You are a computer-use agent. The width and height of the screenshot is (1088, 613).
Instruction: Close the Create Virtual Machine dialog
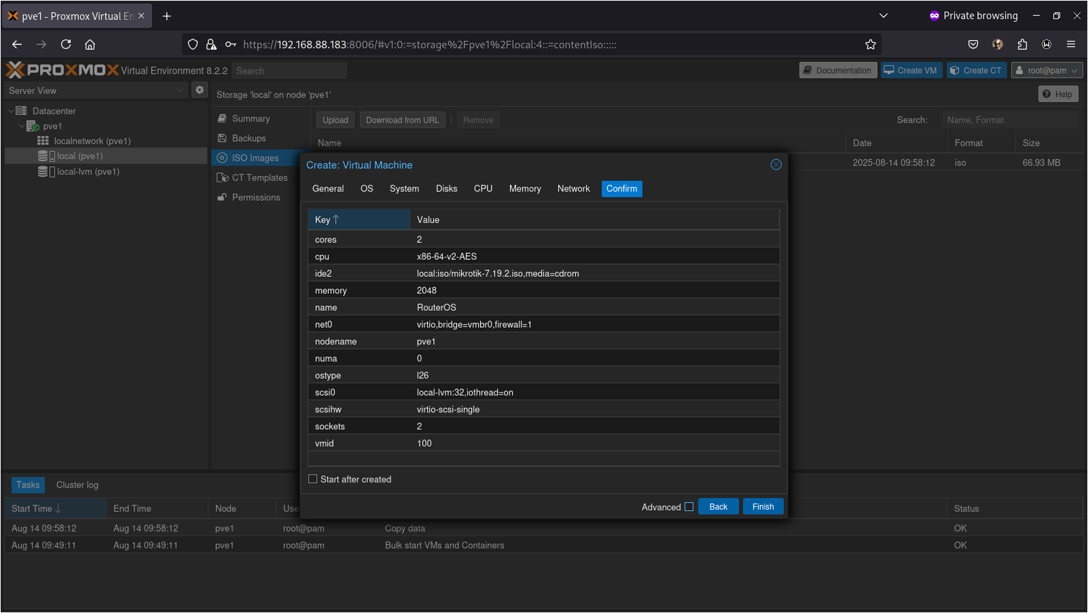pyautogui.click(x=776, y=165)
